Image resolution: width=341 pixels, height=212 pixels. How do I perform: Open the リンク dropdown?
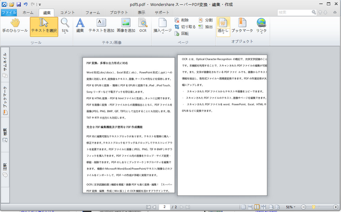pos(261,26)
